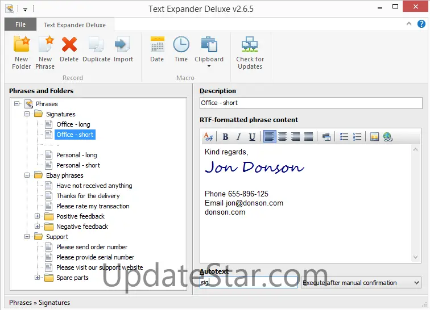Image resolution: width=430 pixels, height=310 pixels.
Task: Click the paragraph indent icon
Action: point(326,136)
